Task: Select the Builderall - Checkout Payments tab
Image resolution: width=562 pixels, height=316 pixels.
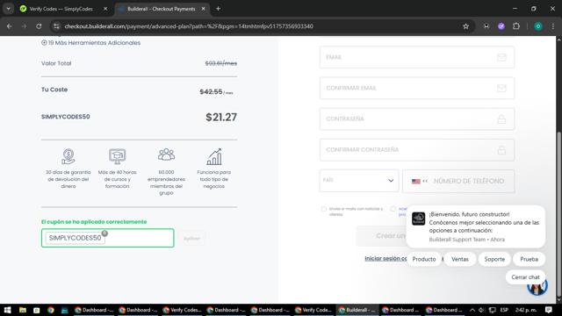Action: click(x=162, y=9)
